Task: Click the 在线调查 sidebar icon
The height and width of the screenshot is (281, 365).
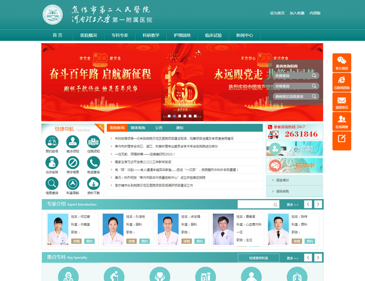Action: pyautogui.click(x=341, y=121)
